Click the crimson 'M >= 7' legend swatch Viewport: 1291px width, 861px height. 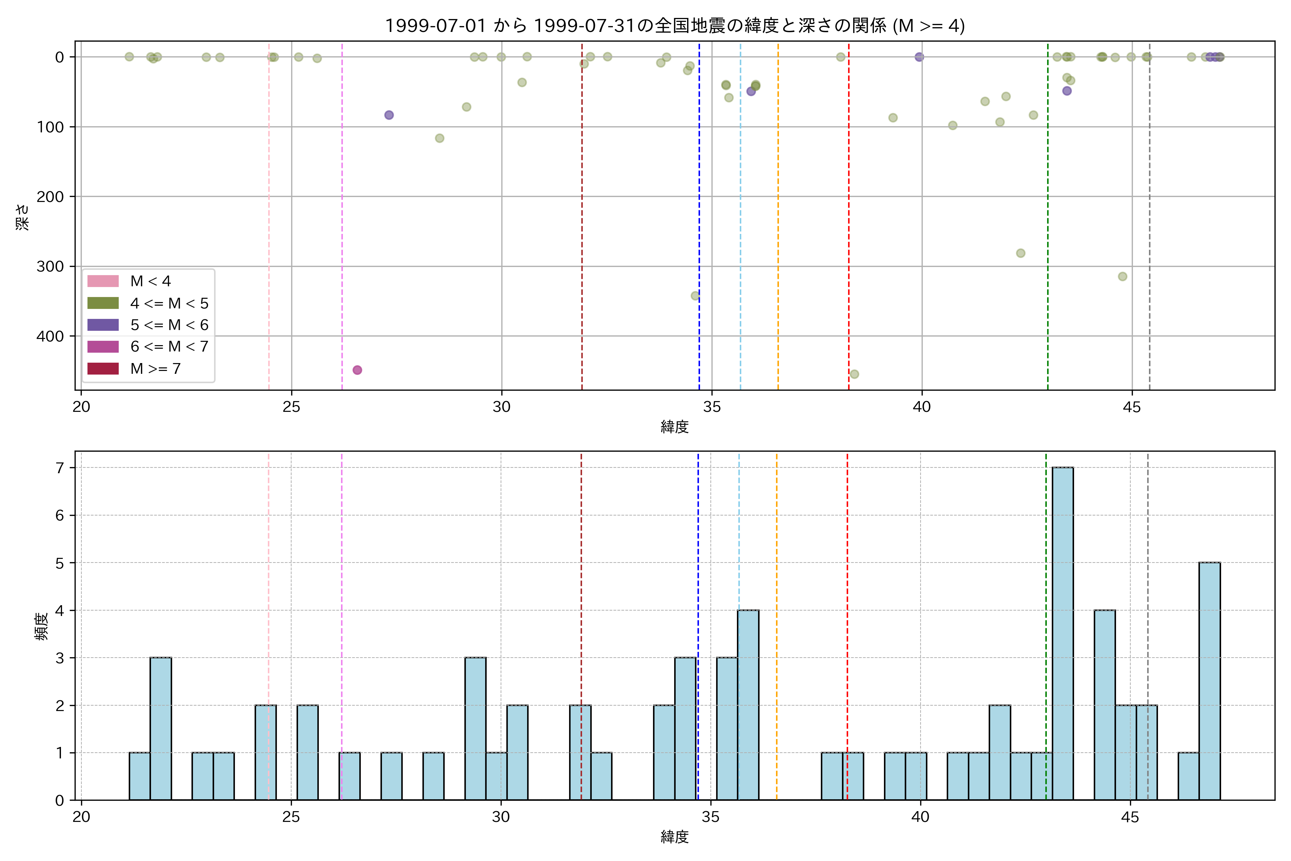pyautogui.click(x=103, y=368)
